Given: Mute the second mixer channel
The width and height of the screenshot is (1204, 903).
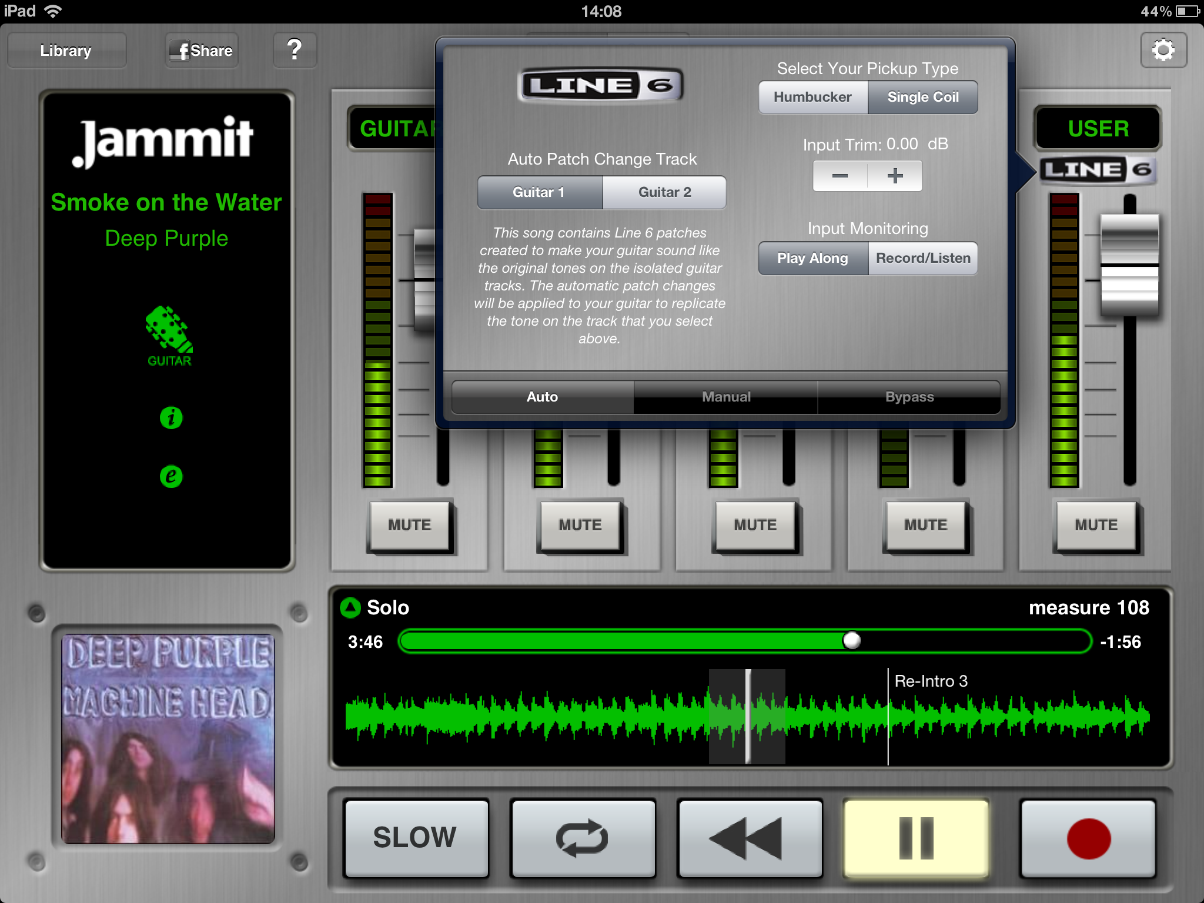Looking at the screenshot, I should [580, 525].
